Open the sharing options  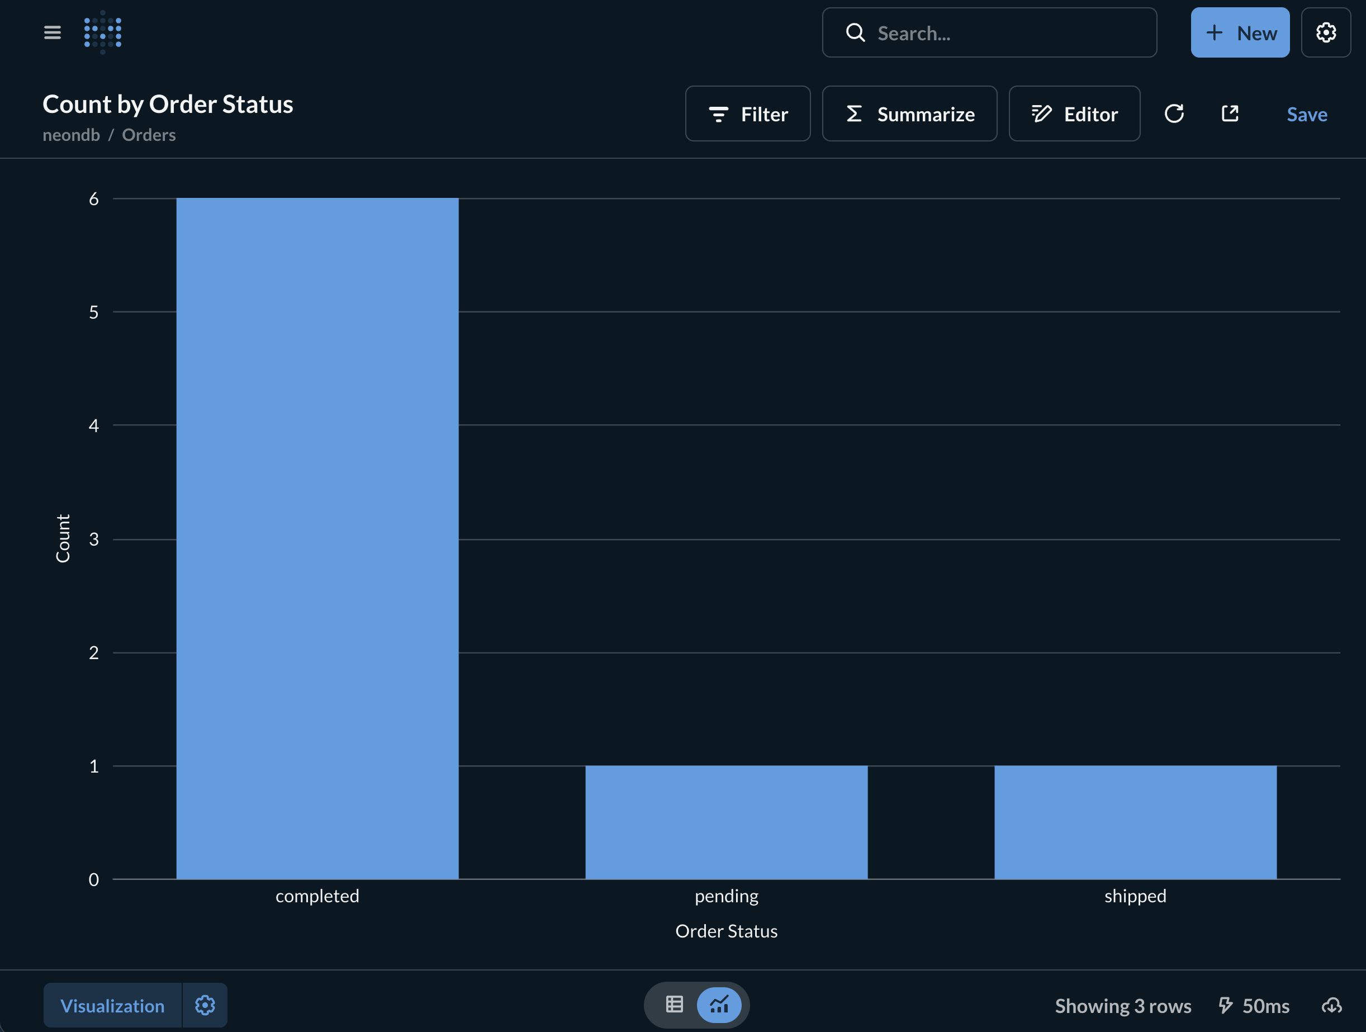[x=1230, y=113]
